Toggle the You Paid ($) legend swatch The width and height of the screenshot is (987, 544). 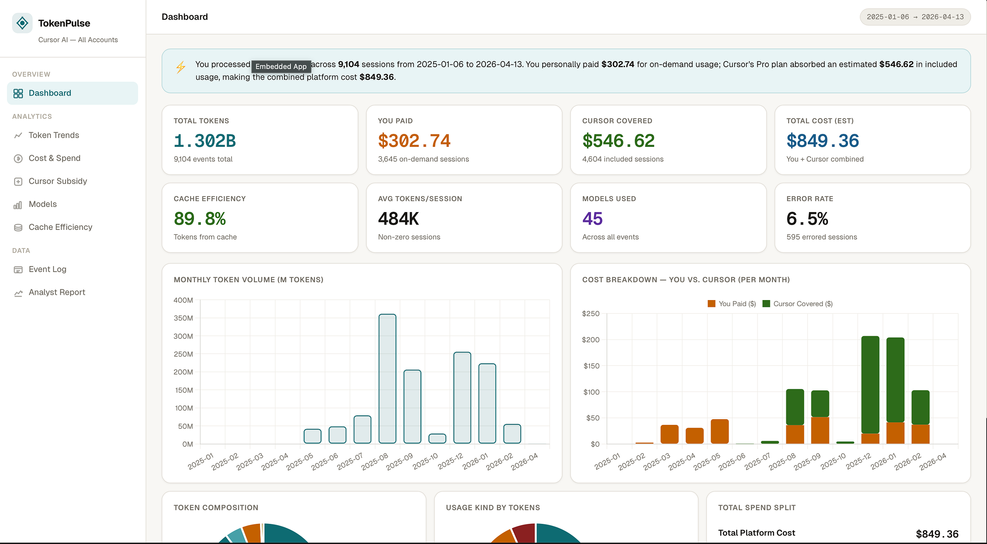pyautogui.click(x=711, y=303)
